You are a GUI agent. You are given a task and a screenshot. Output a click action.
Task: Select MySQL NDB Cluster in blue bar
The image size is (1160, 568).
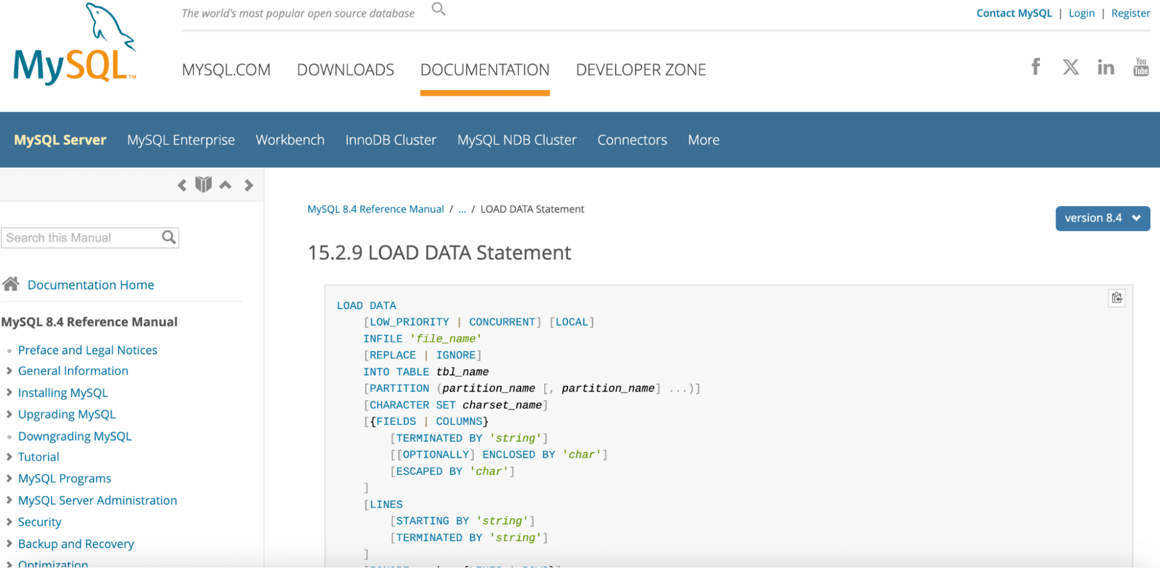point(517,140)
